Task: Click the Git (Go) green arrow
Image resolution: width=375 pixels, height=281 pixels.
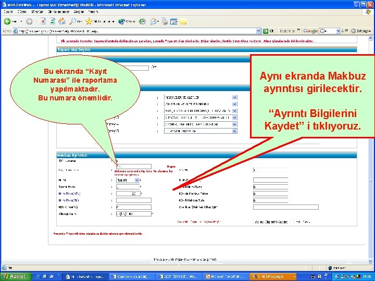Action: pos(266,31)
